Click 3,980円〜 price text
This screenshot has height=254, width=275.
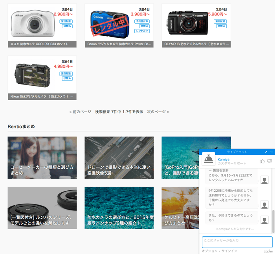pyautogui.click(x=140, y=14)
